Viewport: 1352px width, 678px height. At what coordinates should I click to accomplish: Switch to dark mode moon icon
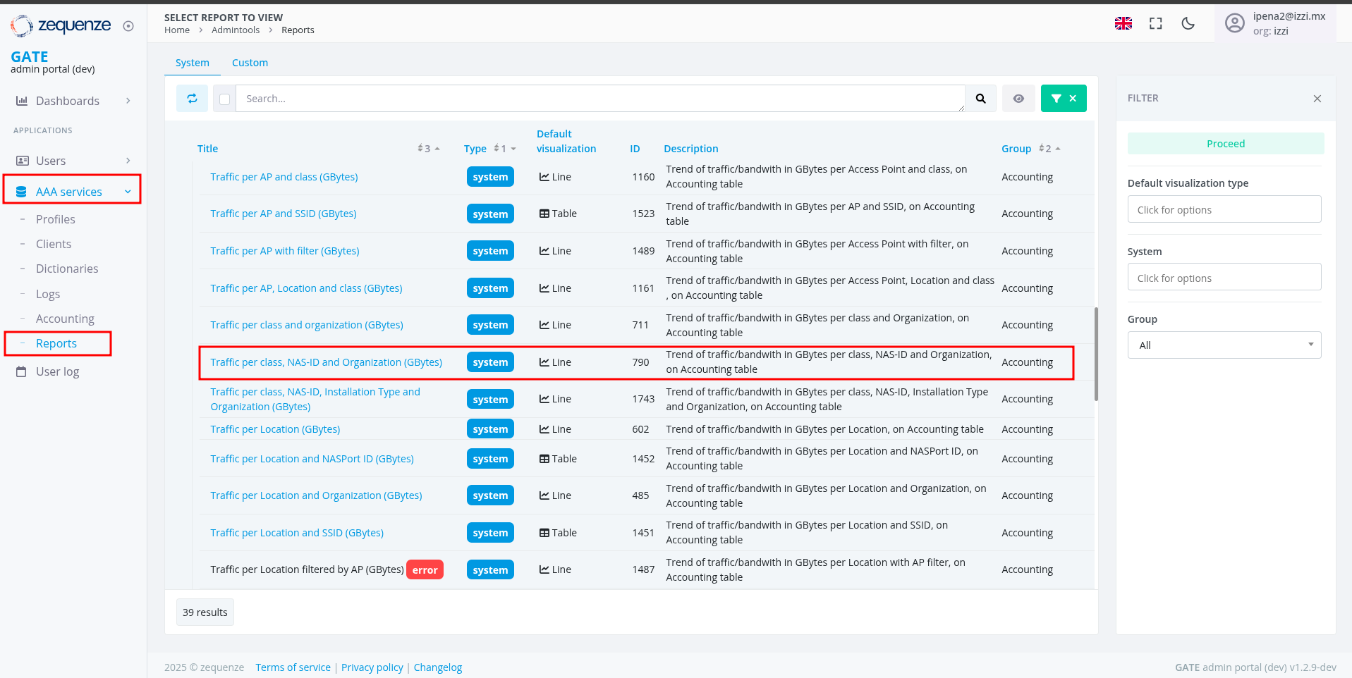(x=1188, y=23)
